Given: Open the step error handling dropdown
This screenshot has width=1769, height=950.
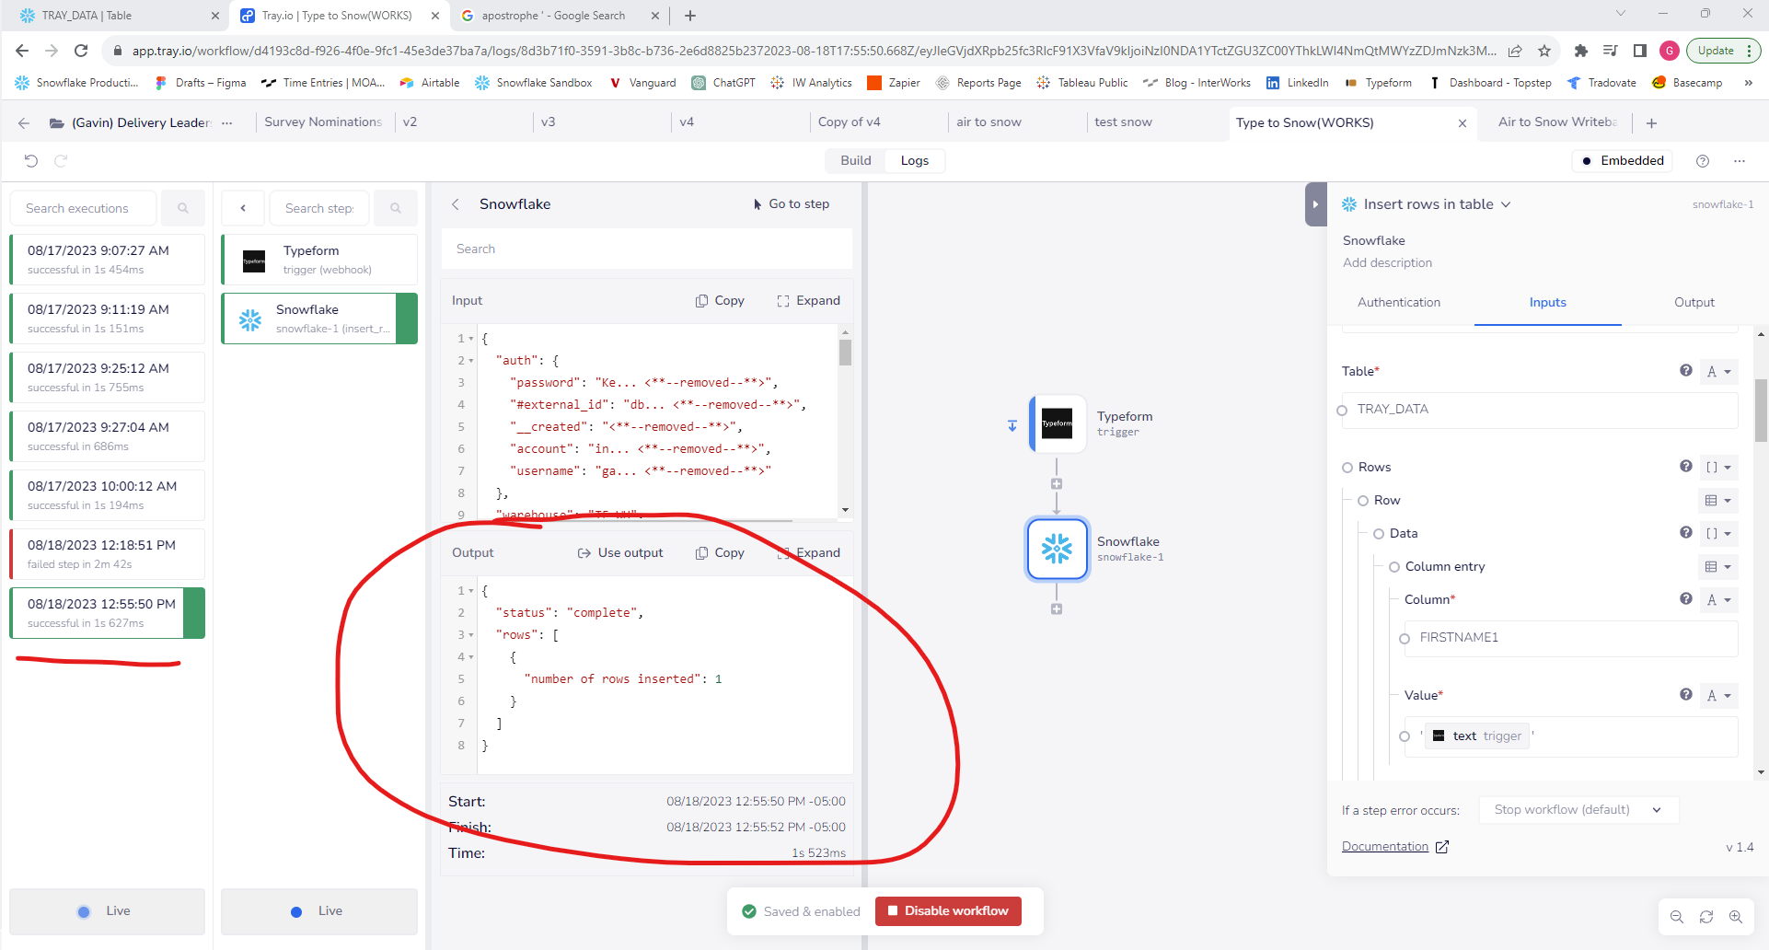Looking at the screenshot, I should tap(1578, 810).
